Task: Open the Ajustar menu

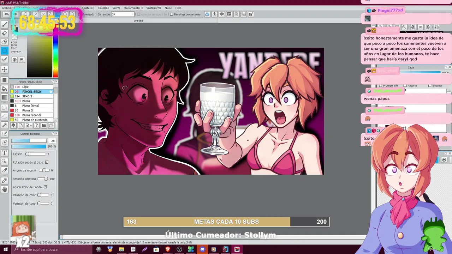Action: coord(88,8)
